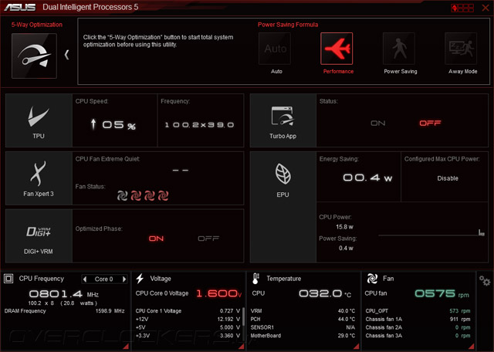The height and width of the screenshot is (352, 494).
Task: Click the voltage list scrollbar
Action: click(243, 316)
